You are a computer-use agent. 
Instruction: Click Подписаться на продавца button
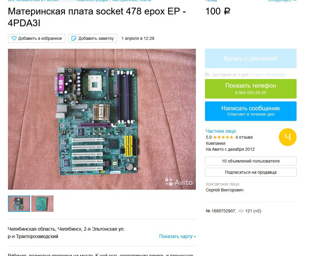click(251, 172)
